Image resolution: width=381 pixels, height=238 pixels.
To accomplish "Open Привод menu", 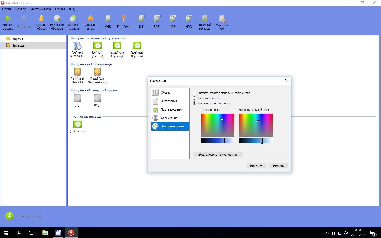I will (21, 9).
